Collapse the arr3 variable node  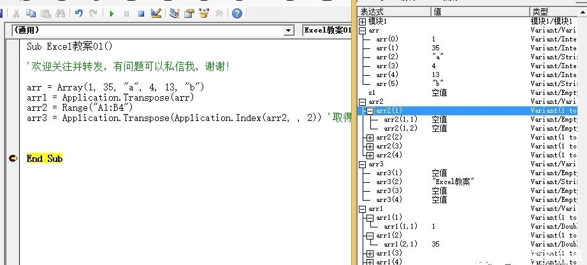click(x=362, y=165)
